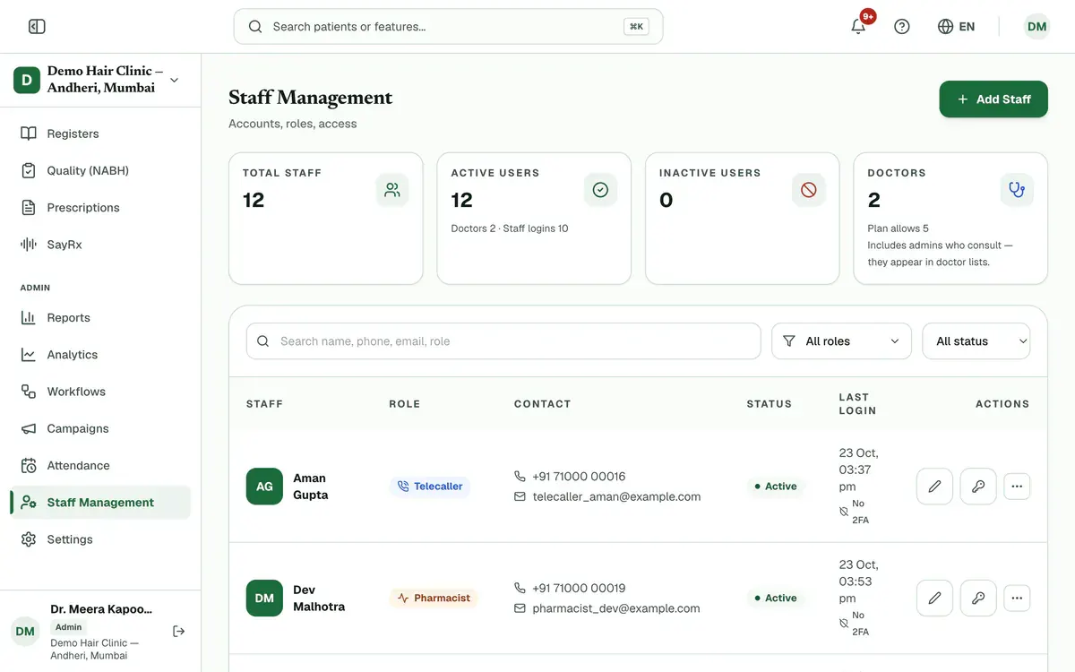
Task: Click the Total Staff people icon
Action: click(392, 190)
